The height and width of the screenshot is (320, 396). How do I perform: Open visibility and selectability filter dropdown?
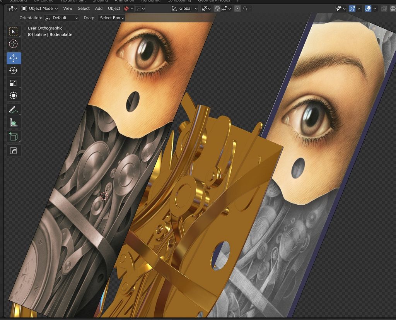click(341, 9)
